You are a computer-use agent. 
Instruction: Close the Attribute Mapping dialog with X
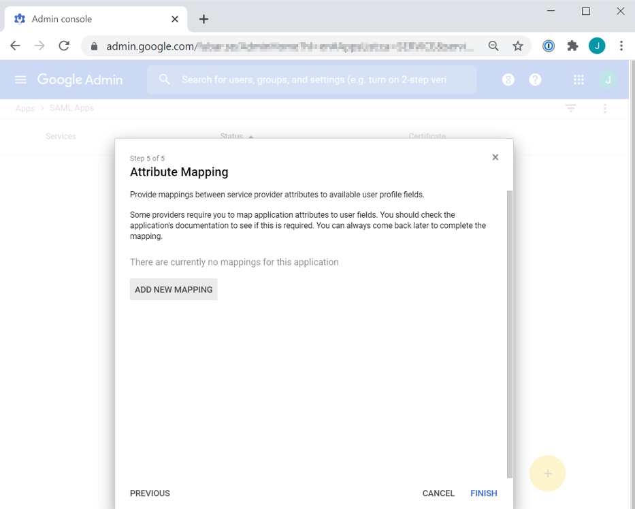point(495,157)
